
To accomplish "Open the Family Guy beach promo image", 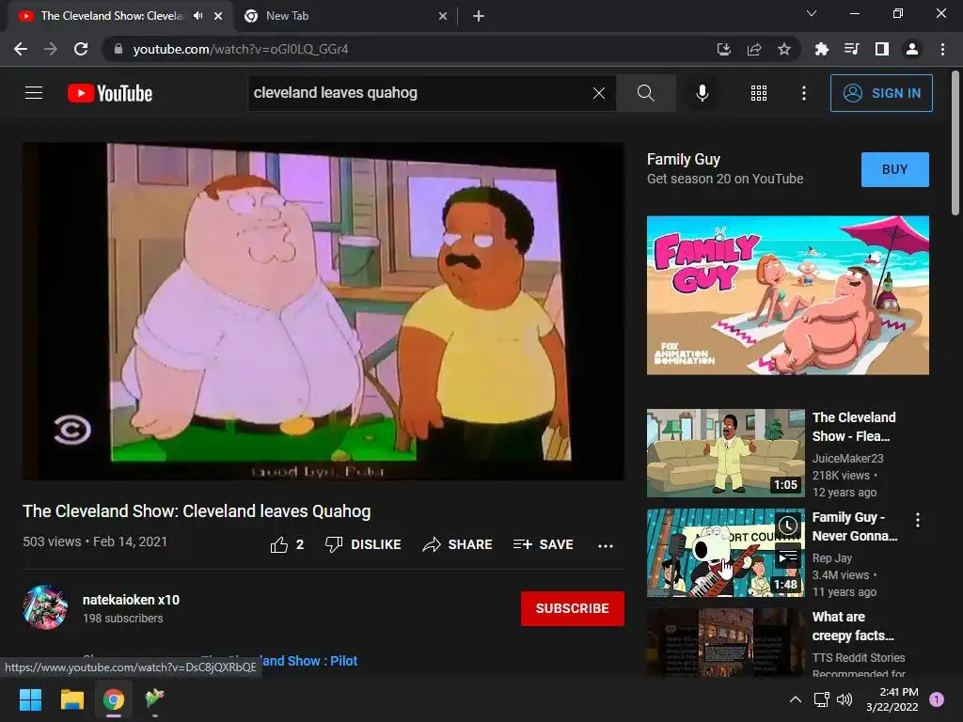I will [787, 294].
